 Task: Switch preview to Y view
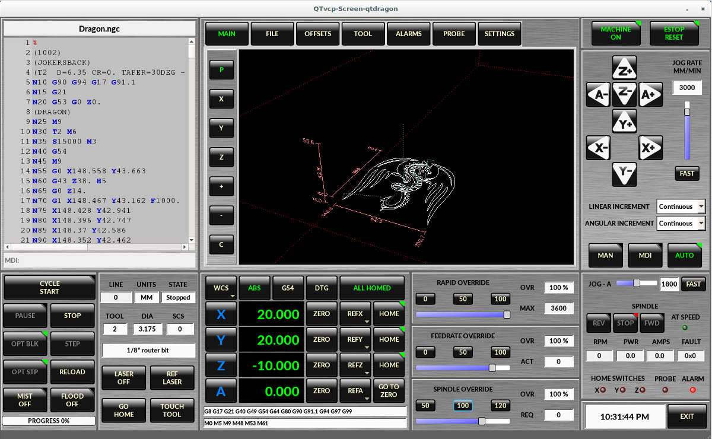[x=221, y=128]
